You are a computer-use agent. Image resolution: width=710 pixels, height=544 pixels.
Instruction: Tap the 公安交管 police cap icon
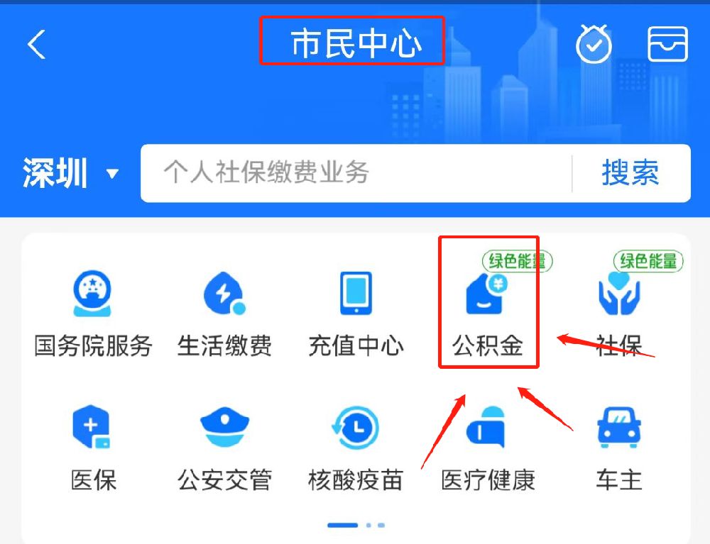(224, 427)
